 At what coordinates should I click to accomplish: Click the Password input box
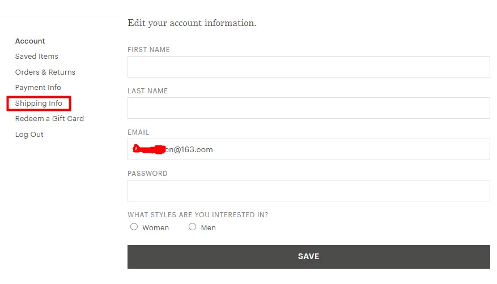[x=308, y=191]
